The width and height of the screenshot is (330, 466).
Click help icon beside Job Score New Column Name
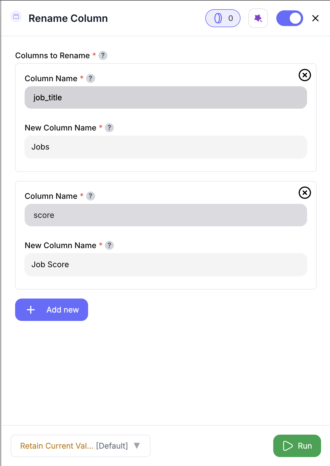click(110, 245)
